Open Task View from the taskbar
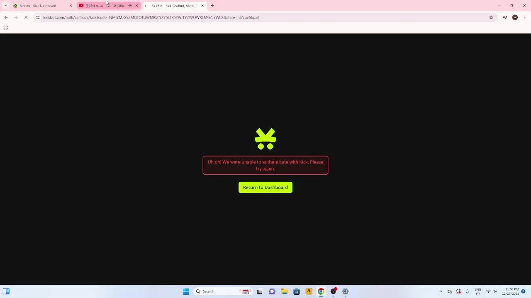This screenshot has width=531, height=298. coord(259,291)
